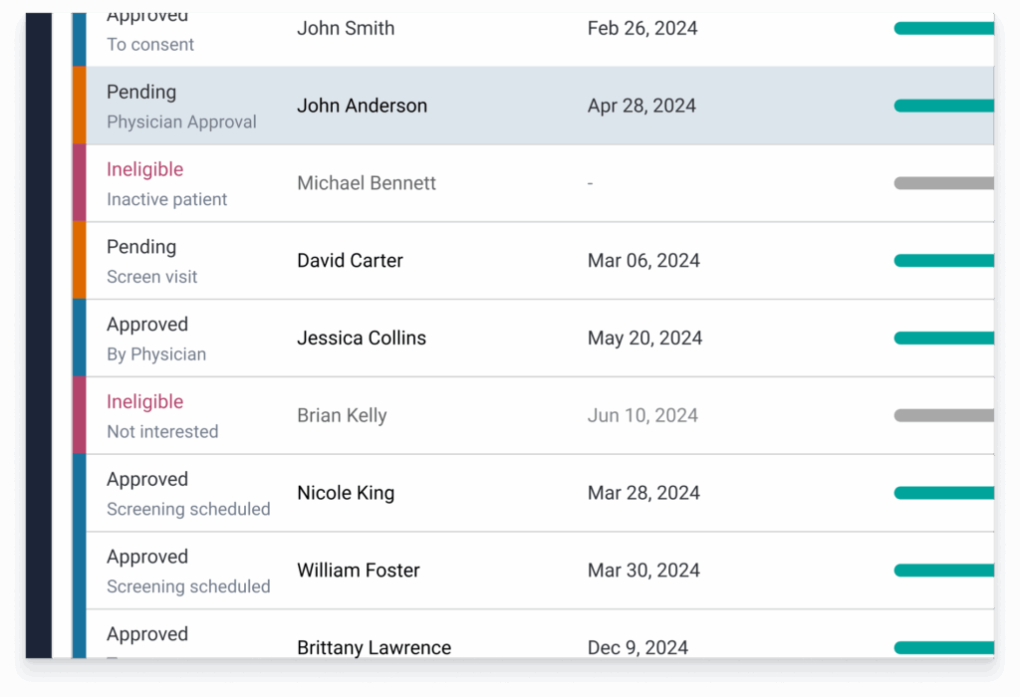Click the dark navy sidebar strip

39,335
